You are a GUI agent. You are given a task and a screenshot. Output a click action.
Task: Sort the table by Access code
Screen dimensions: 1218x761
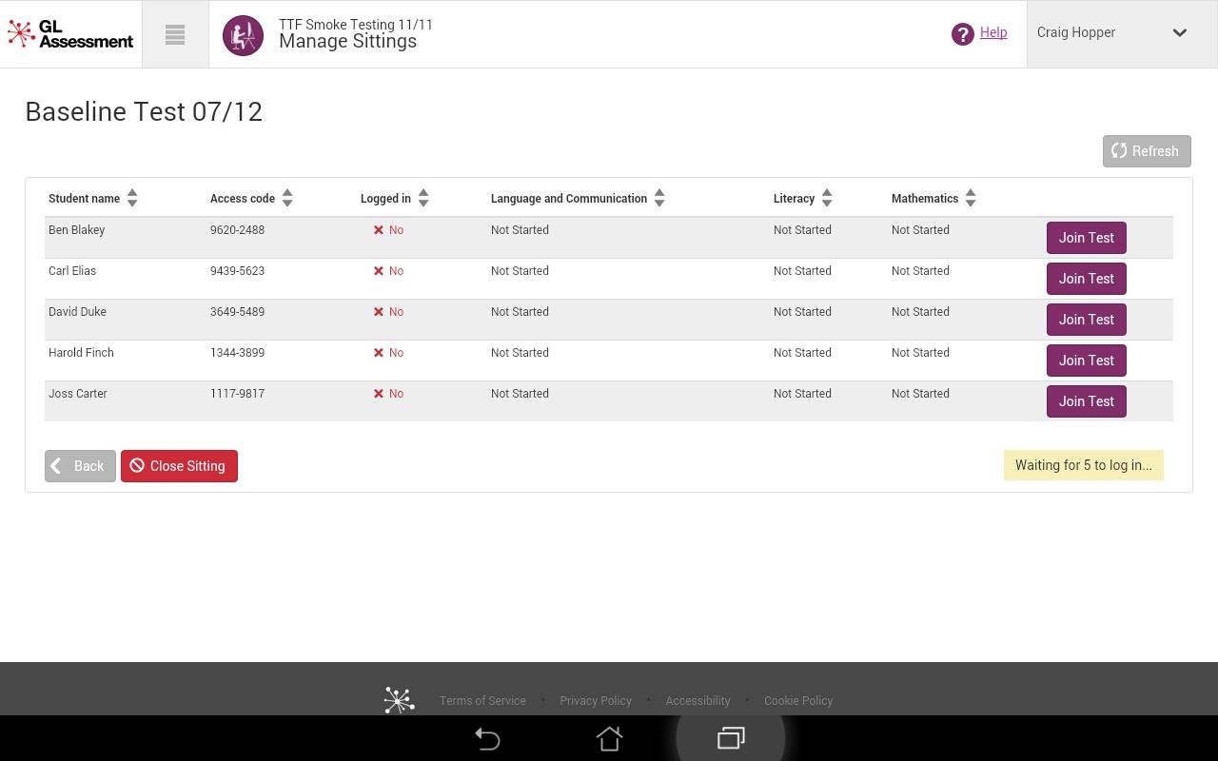(286, 198)
